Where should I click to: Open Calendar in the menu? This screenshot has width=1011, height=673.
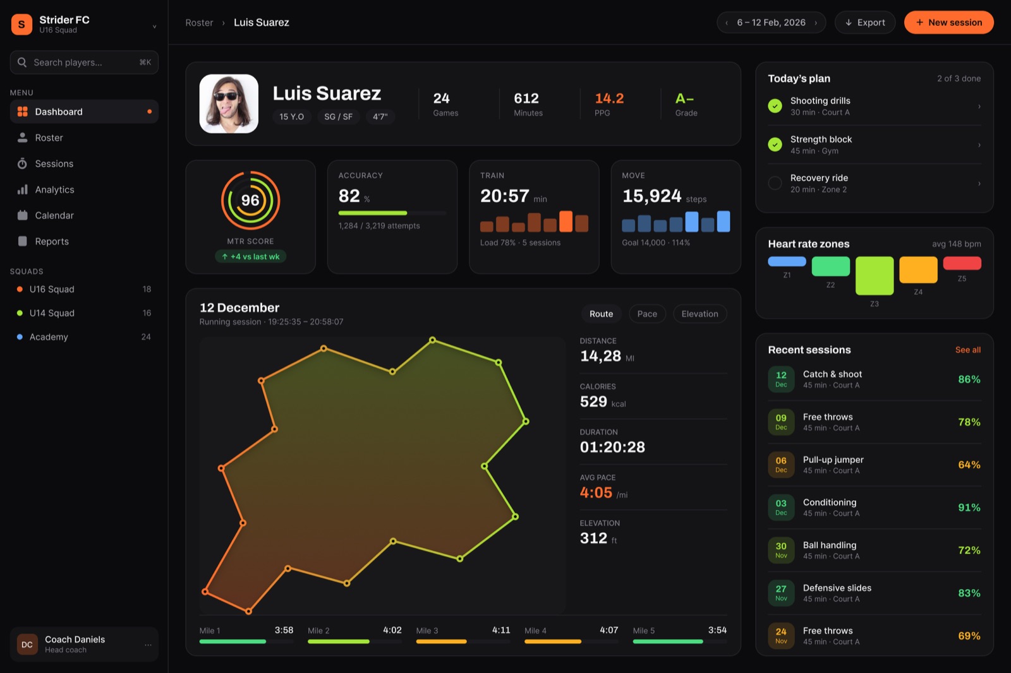pos(84,215)
